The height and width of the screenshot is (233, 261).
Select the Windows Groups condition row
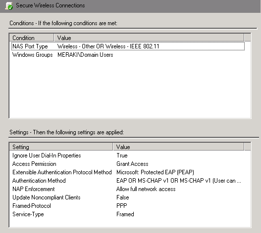point(128,55)
